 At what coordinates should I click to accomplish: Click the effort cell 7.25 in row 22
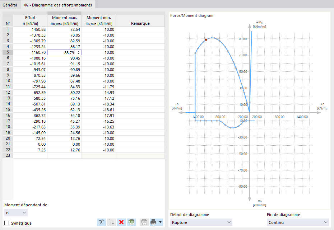pos(30,150)
